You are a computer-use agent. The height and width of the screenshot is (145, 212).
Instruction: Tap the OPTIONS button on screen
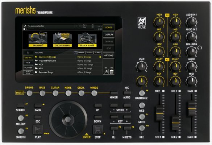tap(109, 55)
